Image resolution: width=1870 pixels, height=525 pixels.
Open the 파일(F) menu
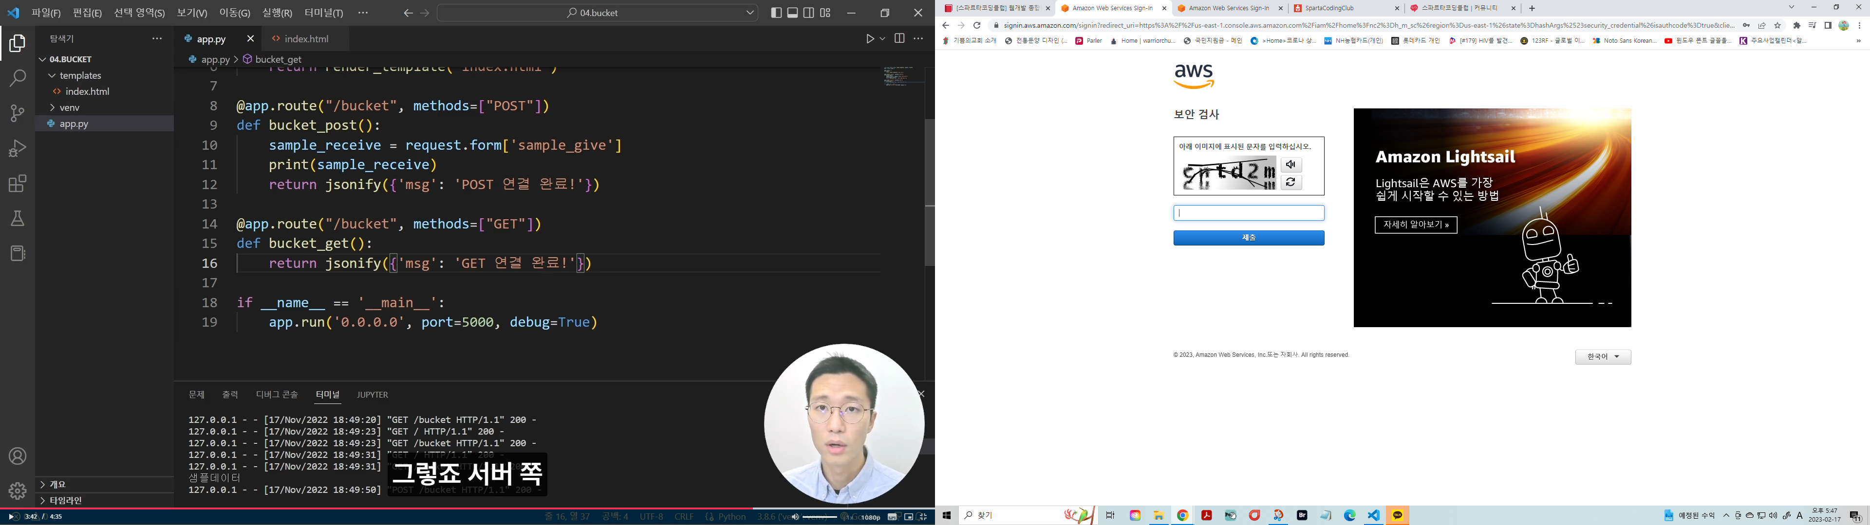click(46, 13)
